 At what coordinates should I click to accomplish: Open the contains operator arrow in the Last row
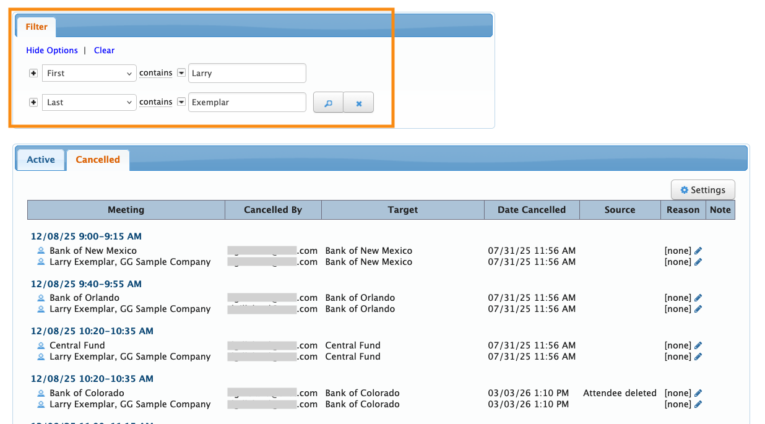pyautogui.click(x=181, y=102)
